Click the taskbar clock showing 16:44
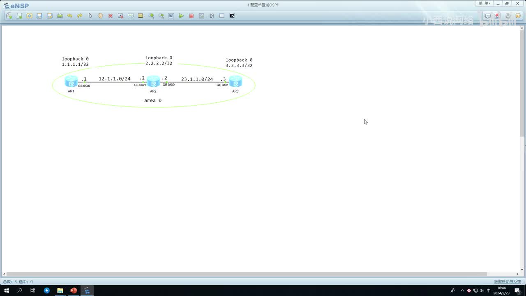 (x=501, y=290)
